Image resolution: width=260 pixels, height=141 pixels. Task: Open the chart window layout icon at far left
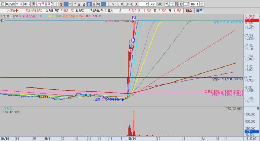click(x=2, y=4)
